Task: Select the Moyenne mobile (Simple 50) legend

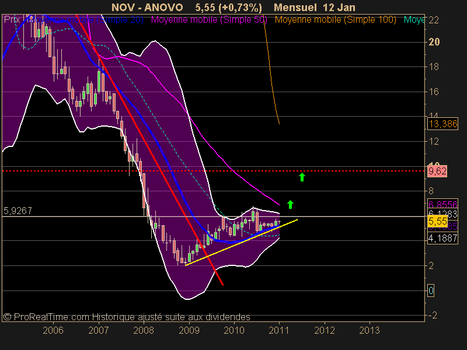Action: (209, 20)
